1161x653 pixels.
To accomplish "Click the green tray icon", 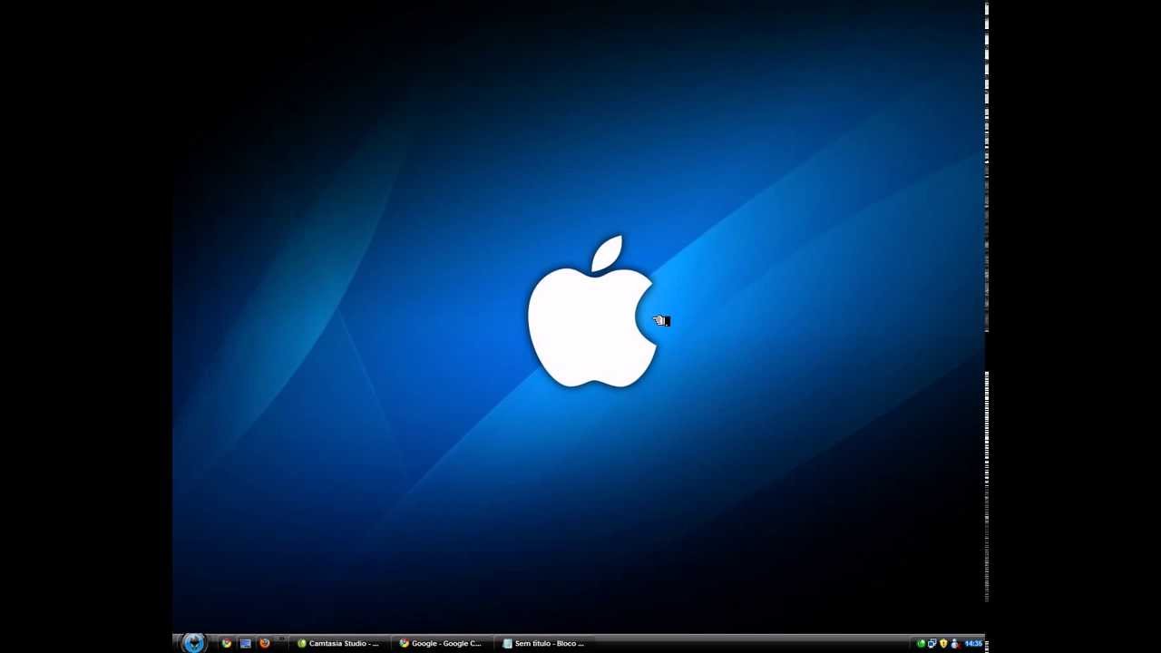I will tap(921, 644).
